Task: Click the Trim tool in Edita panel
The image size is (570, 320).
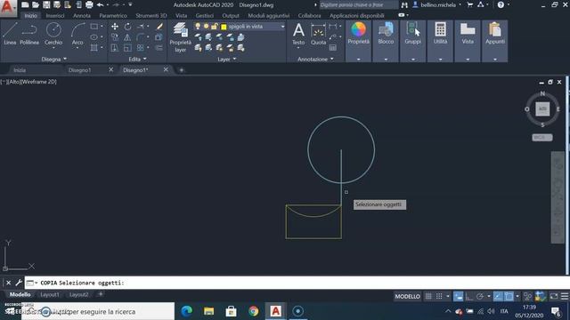Action: (141, 27)
